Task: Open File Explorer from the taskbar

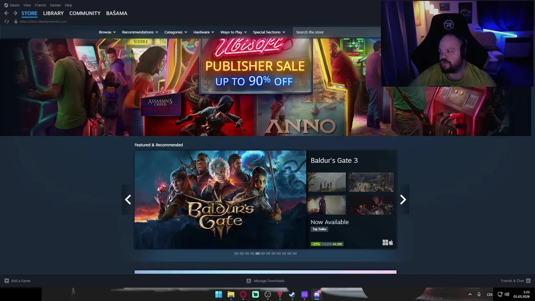Action: 231,294
